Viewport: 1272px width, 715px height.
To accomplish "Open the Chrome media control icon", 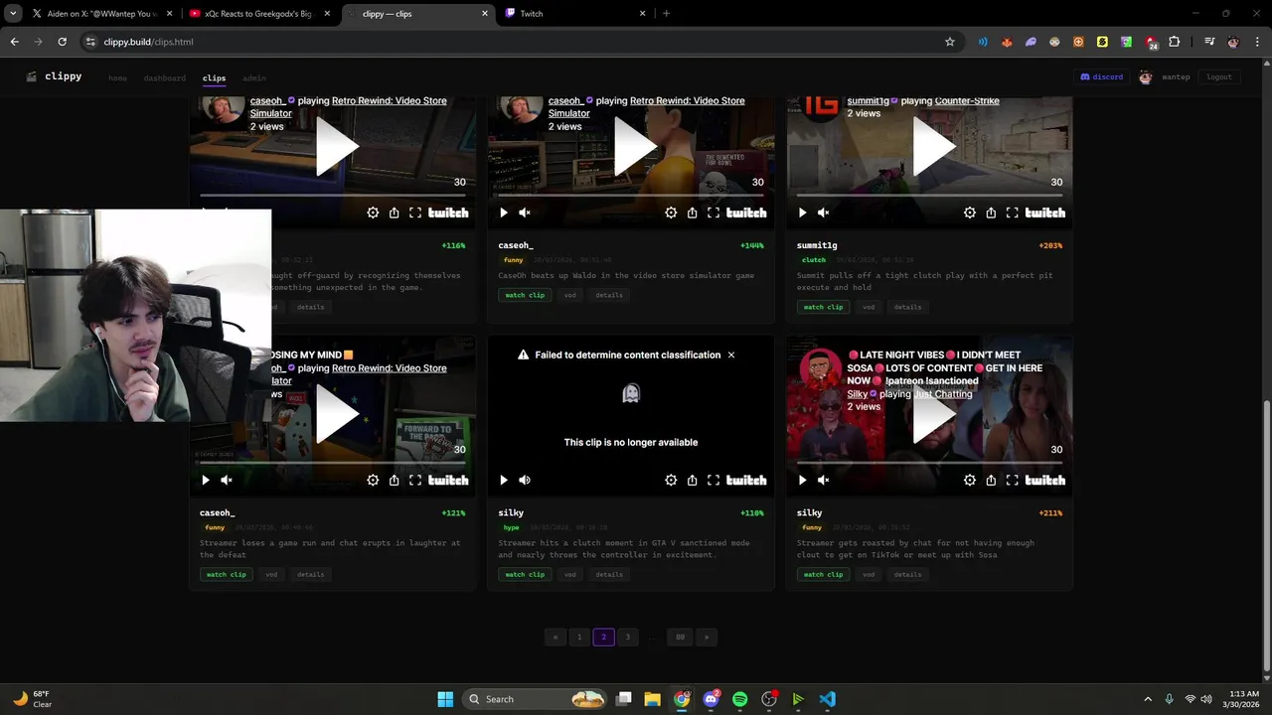I will click(1209, 42).
